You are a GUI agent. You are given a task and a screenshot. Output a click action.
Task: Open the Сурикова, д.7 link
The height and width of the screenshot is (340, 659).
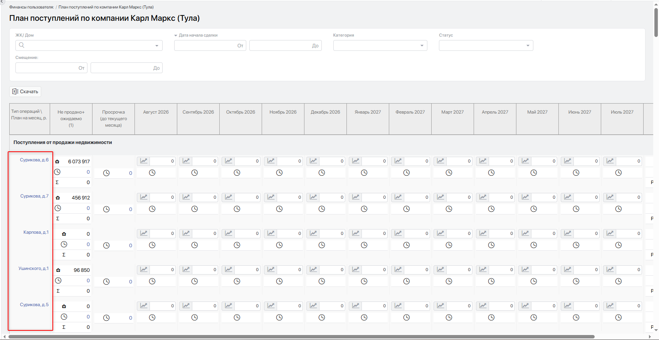(34, 196)
